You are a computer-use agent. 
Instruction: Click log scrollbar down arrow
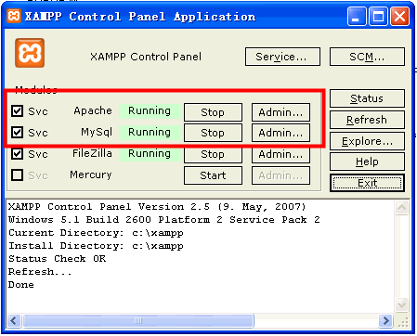(401, 304)
